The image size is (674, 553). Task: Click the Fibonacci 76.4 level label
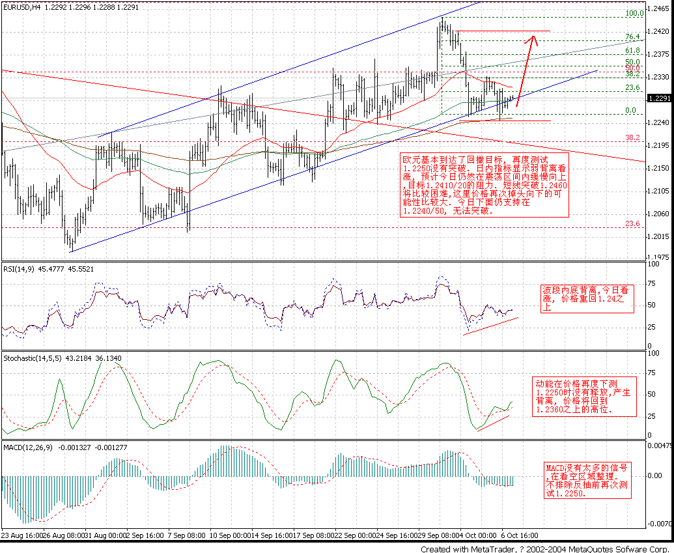(x=632, y=37)
